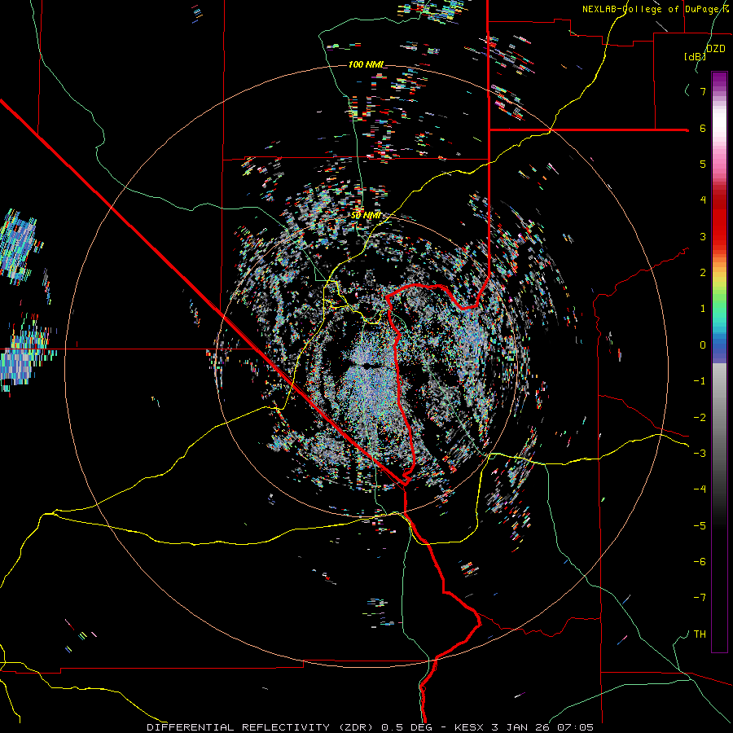Click the "-1" value on the color scale
733x733 pixels.
[x=700, y=381]
